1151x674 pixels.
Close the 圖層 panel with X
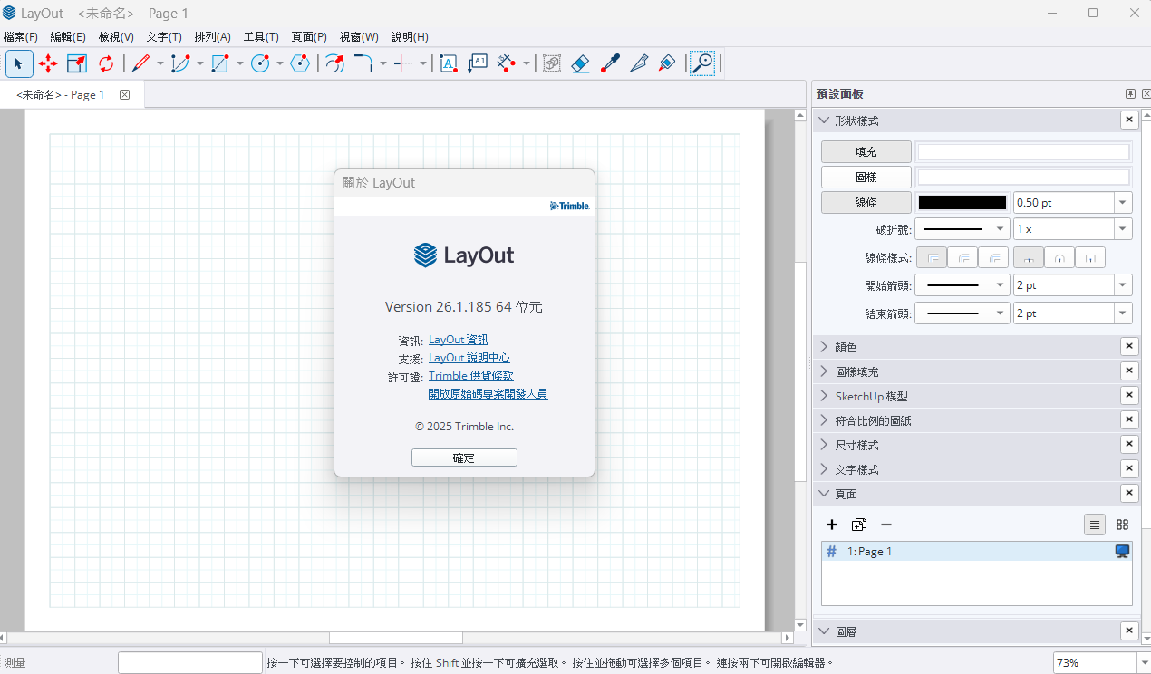[1129, 631]
